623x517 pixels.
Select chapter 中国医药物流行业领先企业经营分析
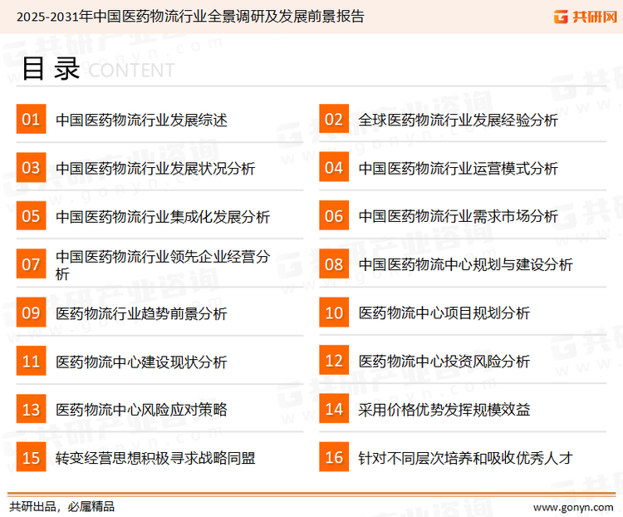163,265
